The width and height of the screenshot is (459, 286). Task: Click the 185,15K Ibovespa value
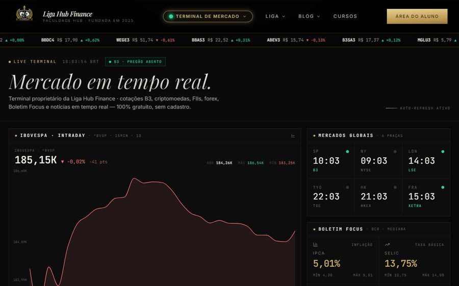[x=36, y=160]
